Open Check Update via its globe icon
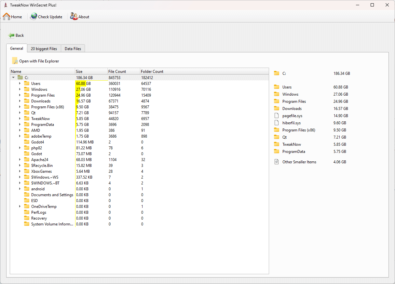The image size is (395, 284). pos(33,16)
